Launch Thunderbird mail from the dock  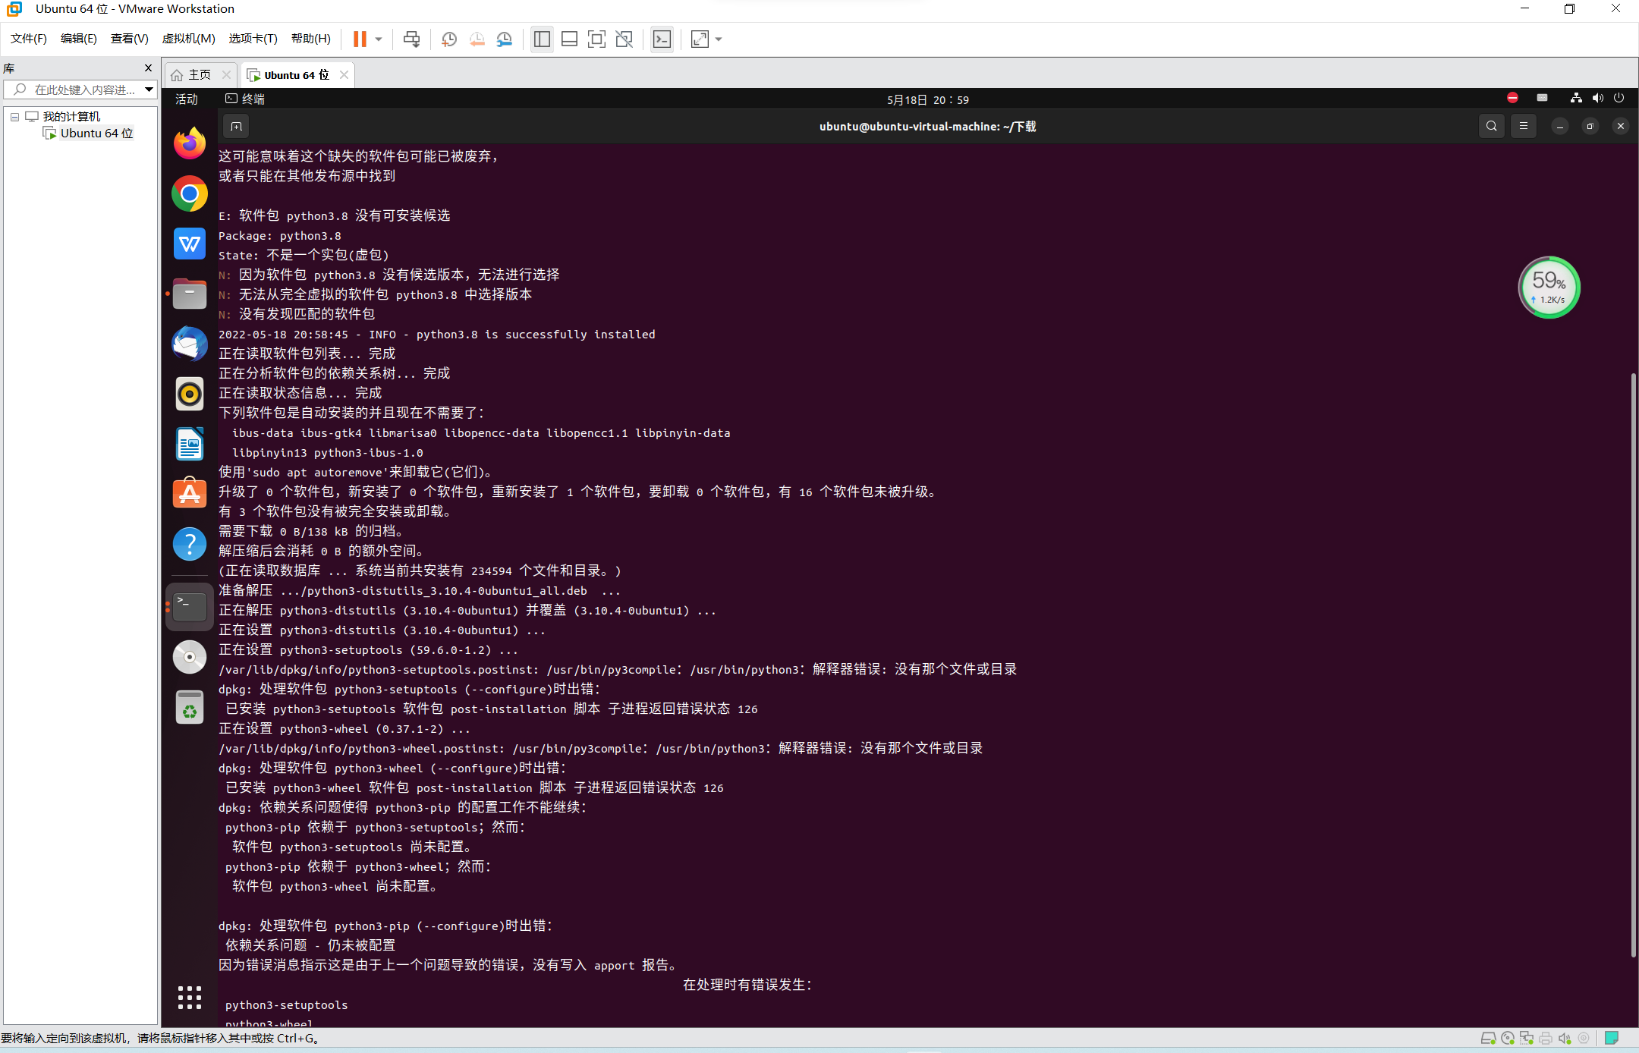coord(190,344)
